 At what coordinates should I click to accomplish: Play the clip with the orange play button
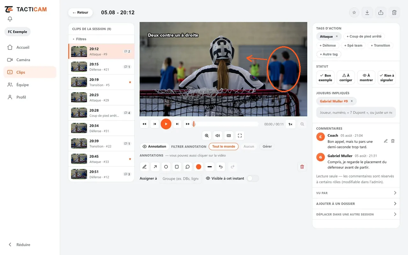[166, 124]
